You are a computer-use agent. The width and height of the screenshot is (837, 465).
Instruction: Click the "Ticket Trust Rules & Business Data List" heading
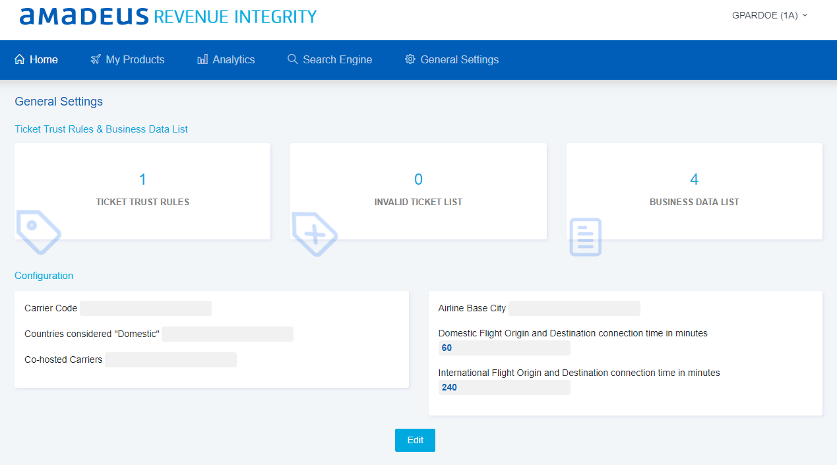point(101,129)
